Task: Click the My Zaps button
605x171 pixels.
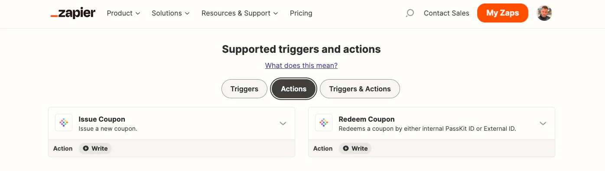Action: point(503,13)
